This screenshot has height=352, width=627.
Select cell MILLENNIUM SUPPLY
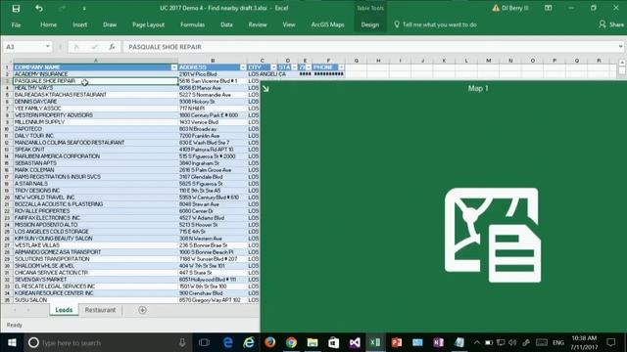pos(96,122)
